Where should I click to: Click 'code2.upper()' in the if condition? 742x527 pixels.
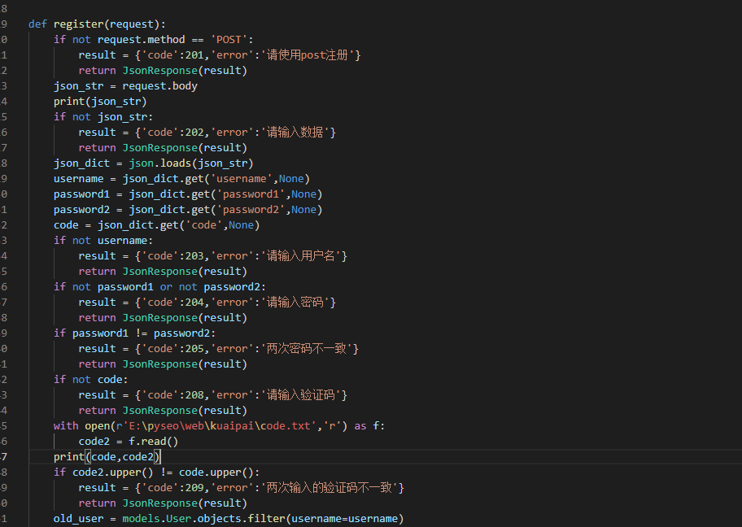112,473
